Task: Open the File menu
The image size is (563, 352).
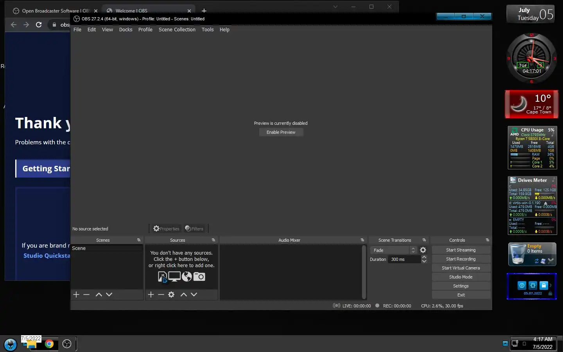Action: (x=77, y=29)
